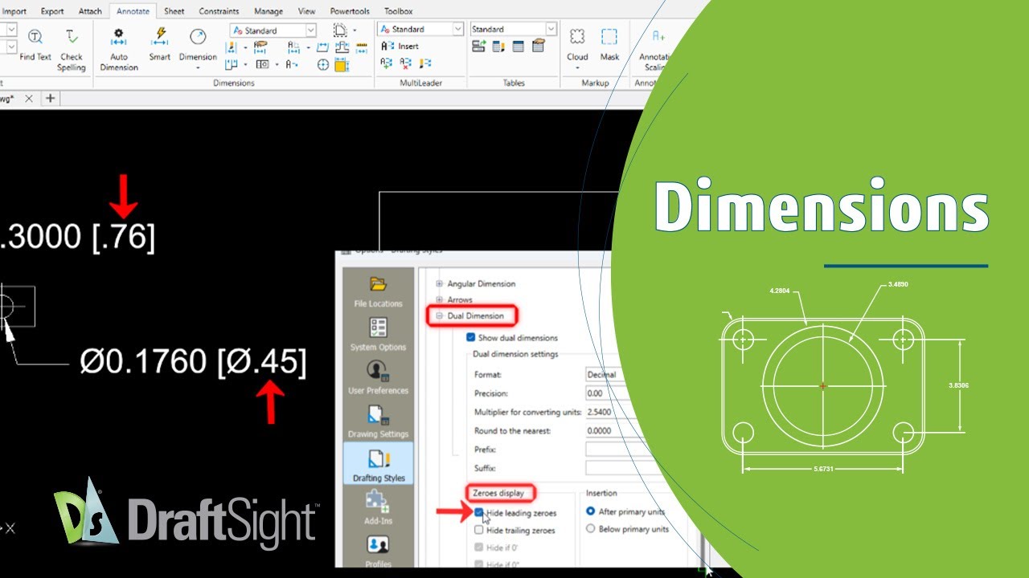Add a new drawing tab with plus
The image size is (1029, 578).
point(50,98)
